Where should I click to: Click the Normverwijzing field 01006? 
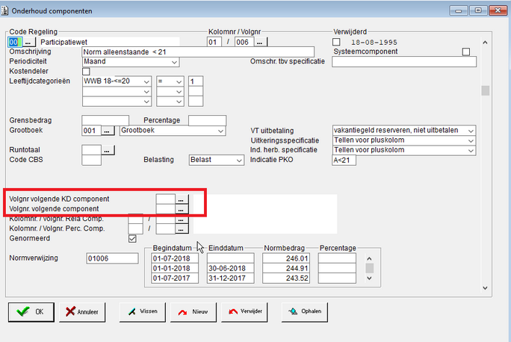click(x=112, y=258)
